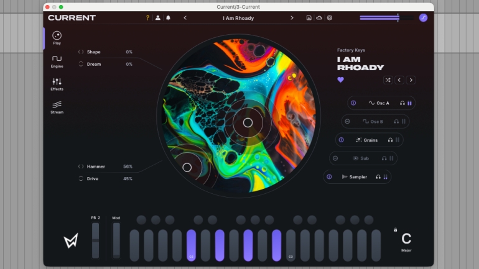Click Sampler level bars icon

386,177
